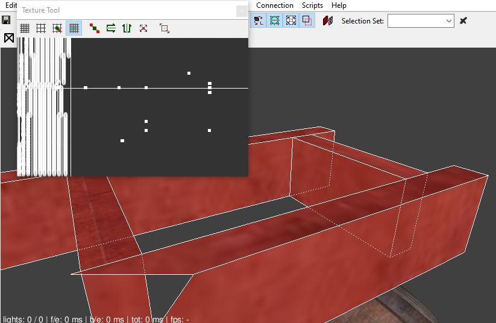Screen dimensions: 496x323
Task: Toggle the green square with arrows toolbar button
Action: [x=275, y=20]
